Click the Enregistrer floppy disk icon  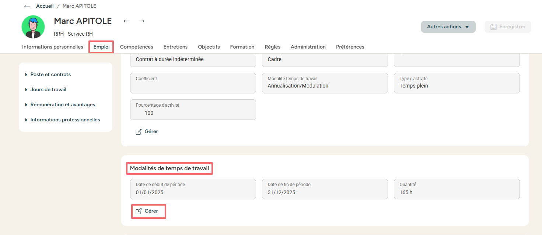point(493,27)
